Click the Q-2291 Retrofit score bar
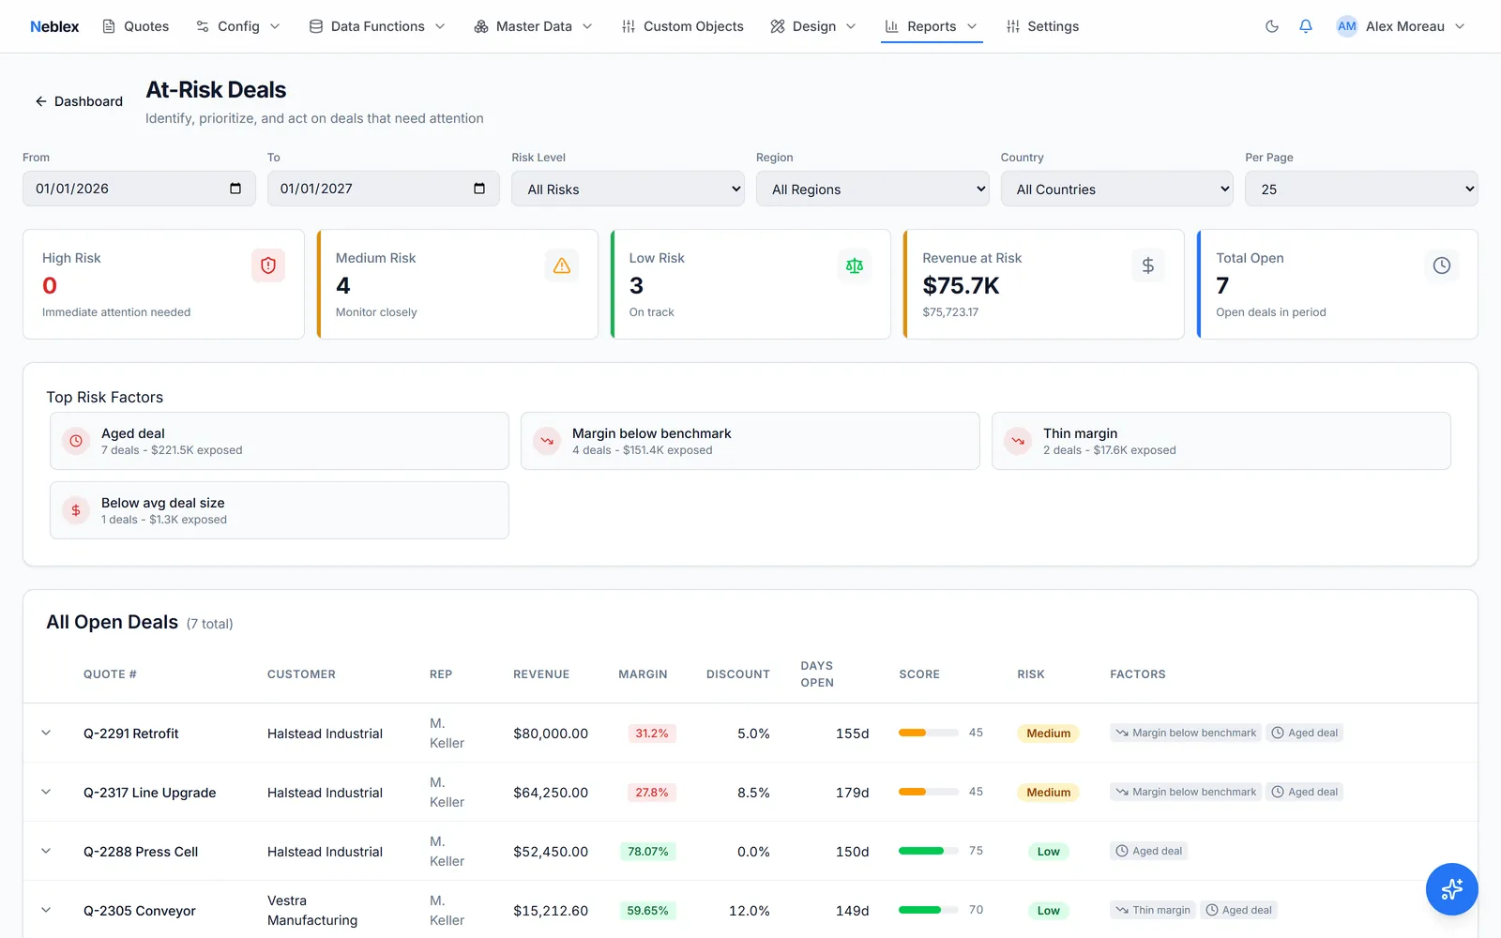This screenshot has width=1501, height=938. [928, 733]
